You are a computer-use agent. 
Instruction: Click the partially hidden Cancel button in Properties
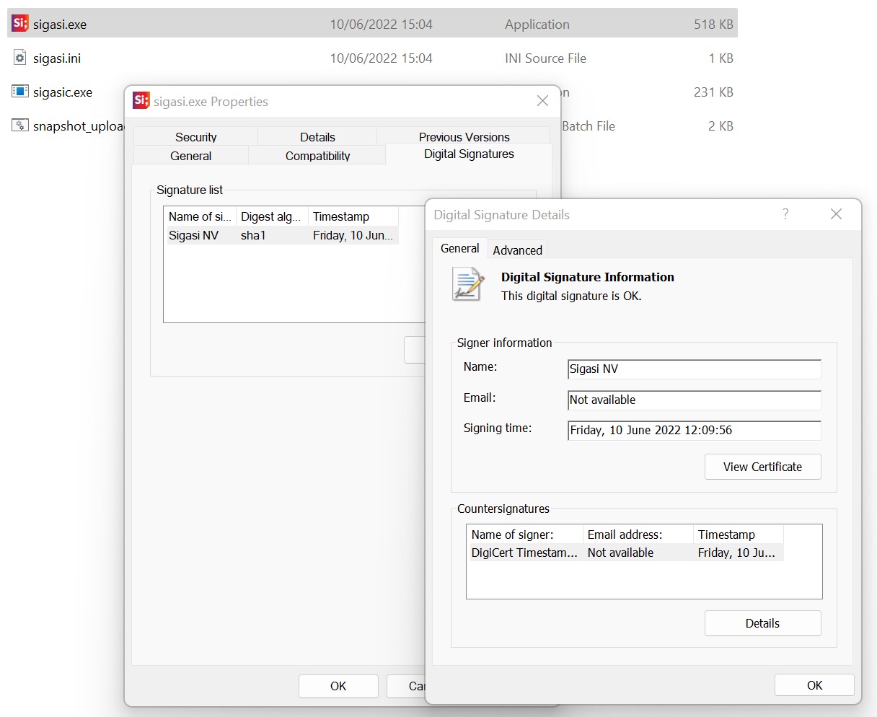pyautogui.click(x=406, y=686)
